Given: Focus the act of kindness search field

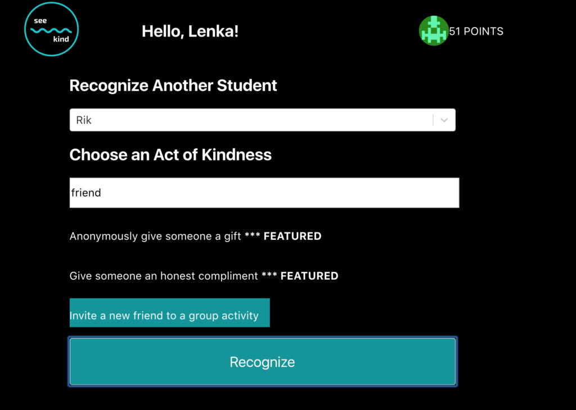Looking at the screenshot, I should (264, 193).
